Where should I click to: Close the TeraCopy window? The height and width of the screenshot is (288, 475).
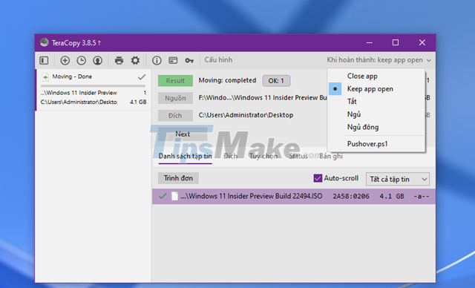point(422,43)
